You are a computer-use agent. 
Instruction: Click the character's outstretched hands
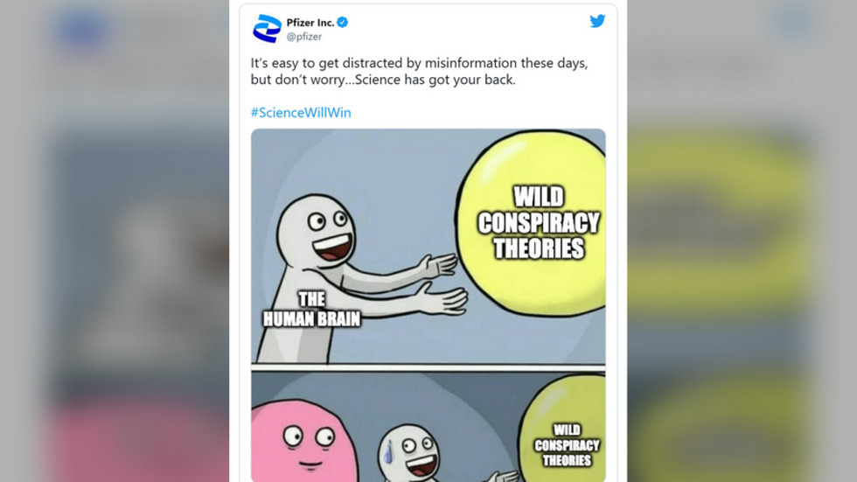(x=442, y=284)
